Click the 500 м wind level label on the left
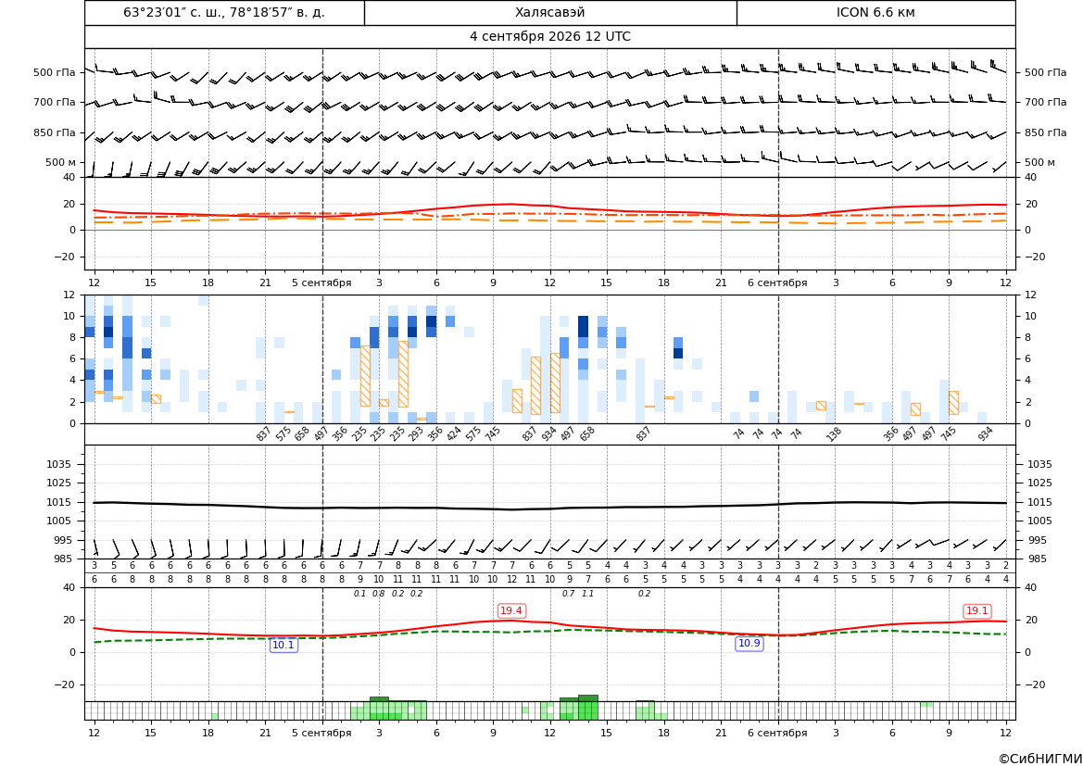The height and width of the screenshot is (766, 1083). click(61, 162)
